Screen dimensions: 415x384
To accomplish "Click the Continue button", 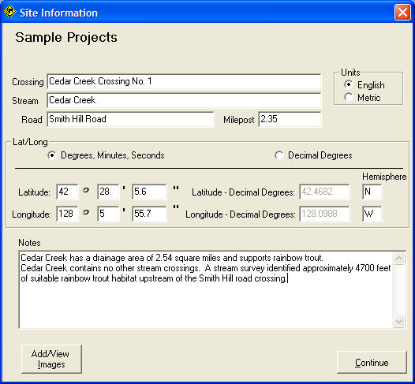I will click(x=372, y=362).
